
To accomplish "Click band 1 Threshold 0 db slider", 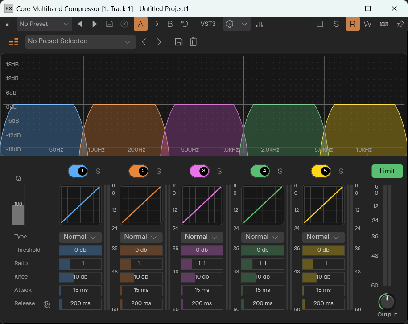I will pos(80,250).
